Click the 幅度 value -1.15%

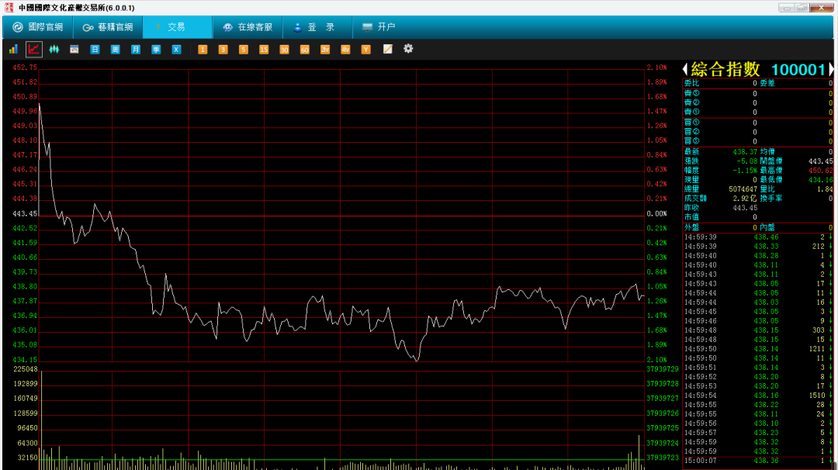[745, 171]
